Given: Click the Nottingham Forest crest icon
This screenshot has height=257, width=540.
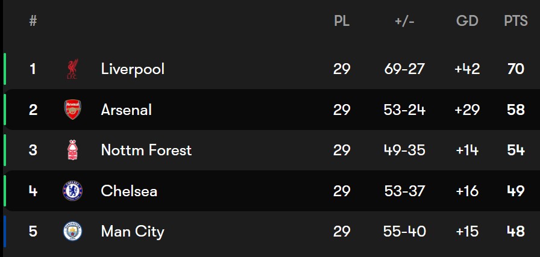Looking at the screenshot, I should click(73, 150).
